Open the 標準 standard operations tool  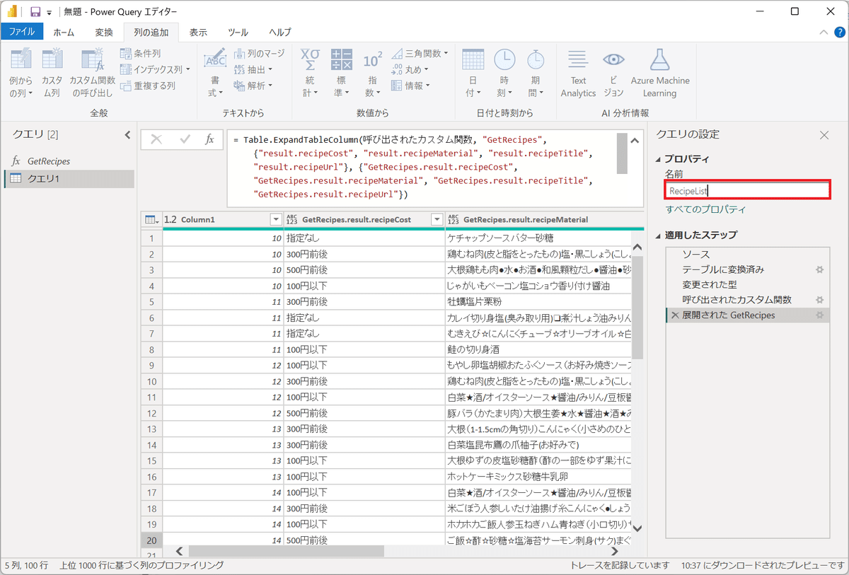tap(342, 74)
